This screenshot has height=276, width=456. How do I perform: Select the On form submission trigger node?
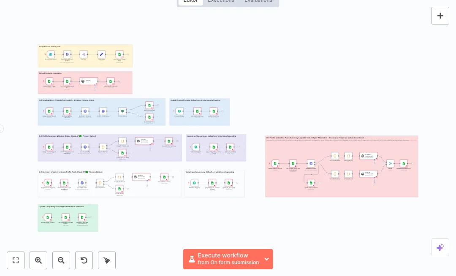(51, 54)
